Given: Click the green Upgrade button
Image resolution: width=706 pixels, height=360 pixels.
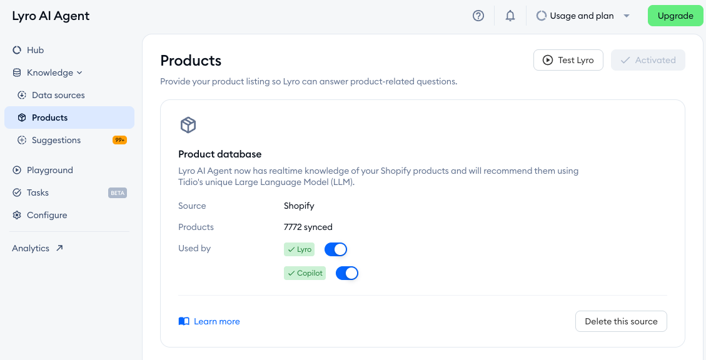Looking at the screenshot, I should pyautogui.click(x=675, y=16).
